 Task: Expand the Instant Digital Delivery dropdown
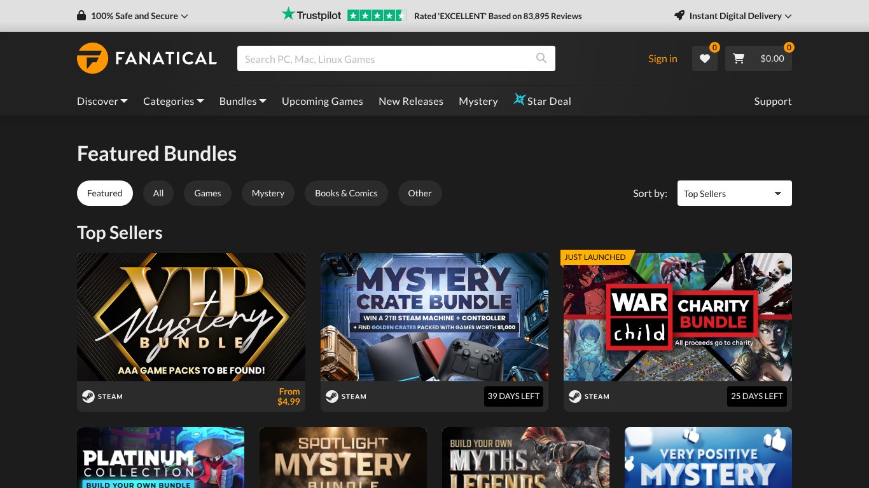[x=733, y=16]
